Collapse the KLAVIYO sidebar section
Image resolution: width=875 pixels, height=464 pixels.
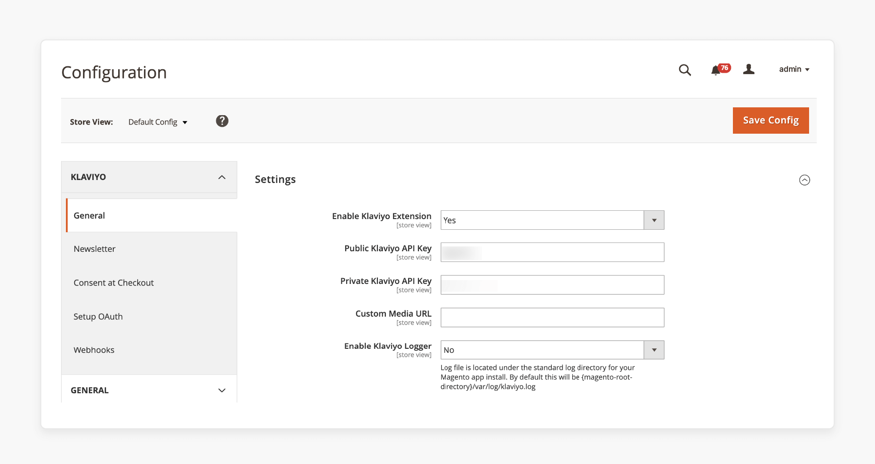coord(149,177)
